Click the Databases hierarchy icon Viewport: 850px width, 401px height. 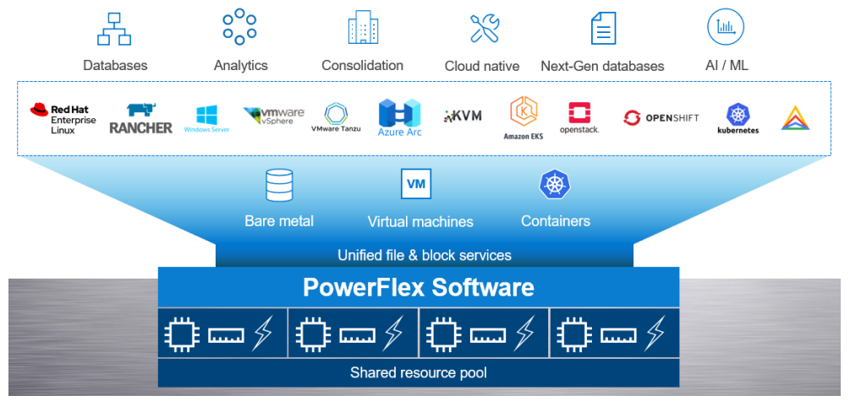pyautogui.click(x=114, y=29)
